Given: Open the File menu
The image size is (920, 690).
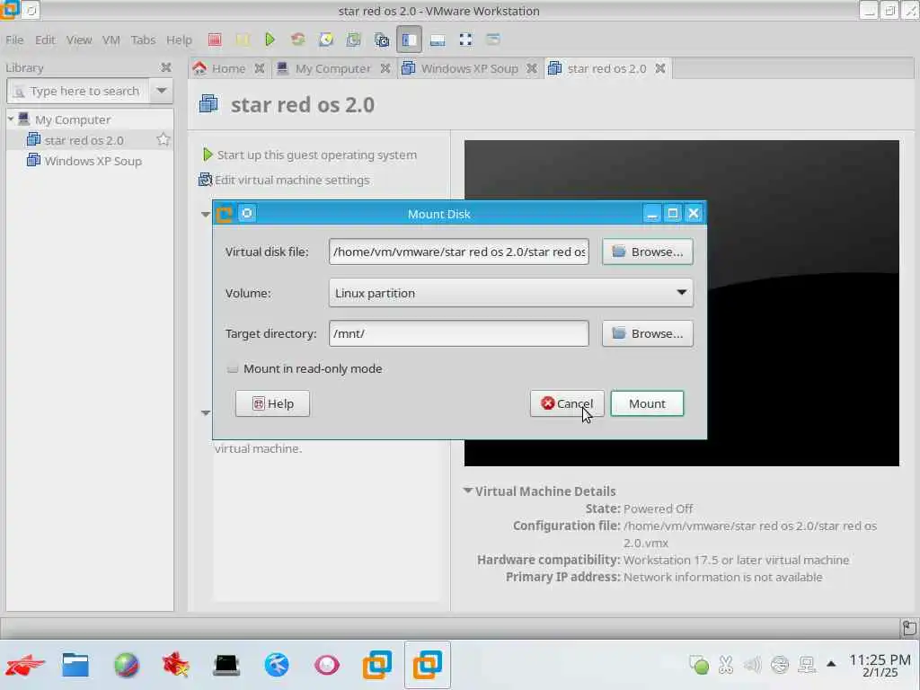Looking at the screenshot, I should tap(14, 40).
